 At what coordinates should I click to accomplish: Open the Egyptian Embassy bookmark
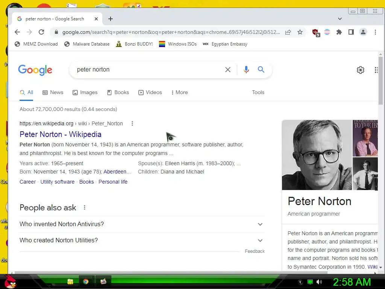coord(225,44)
